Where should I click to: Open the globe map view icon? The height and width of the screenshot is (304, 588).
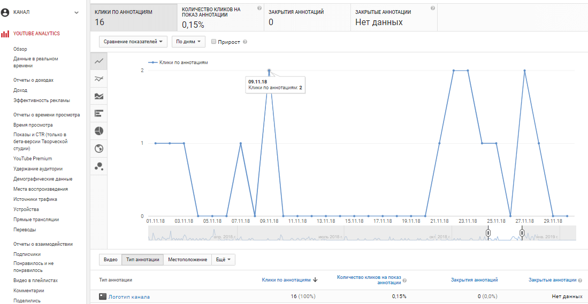[99, 149]
